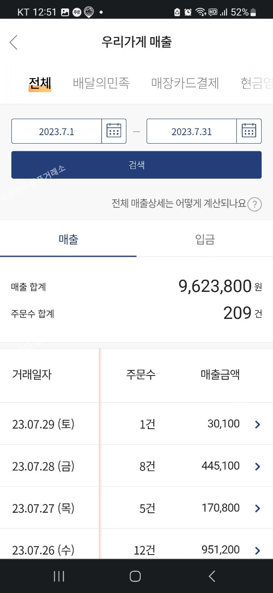
Task: Expand the 23.07.27 (목) sales details
Action: click(x=258, y=508)
